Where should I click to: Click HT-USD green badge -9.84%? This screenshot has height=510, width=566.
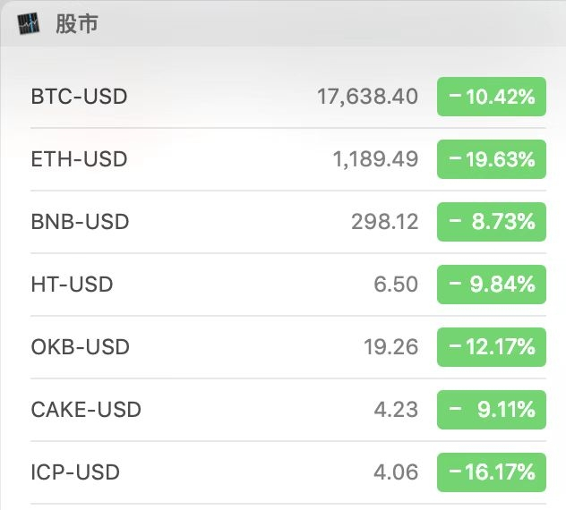491,285
